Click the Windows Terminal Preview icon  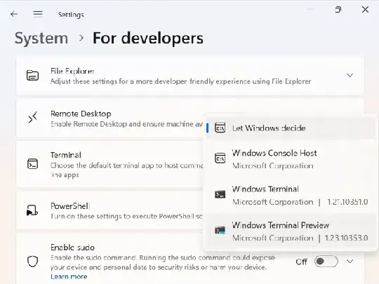point(220,230)
